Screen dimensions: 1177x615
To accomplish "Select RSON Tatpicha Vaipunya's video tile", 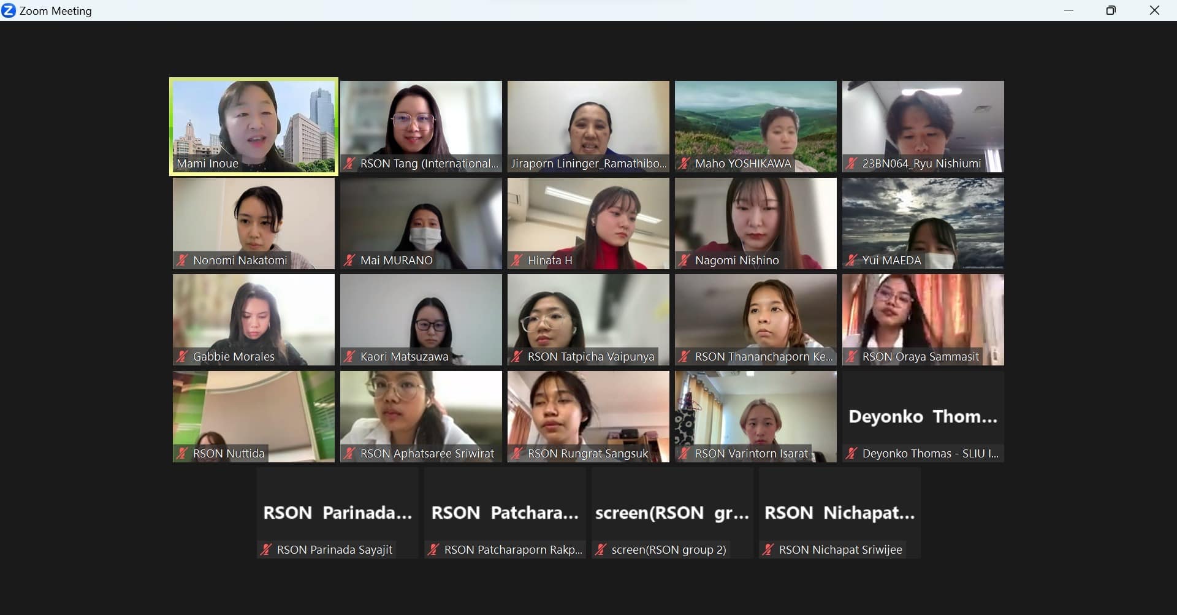I will pyautogui.click(x=588, y=319).
